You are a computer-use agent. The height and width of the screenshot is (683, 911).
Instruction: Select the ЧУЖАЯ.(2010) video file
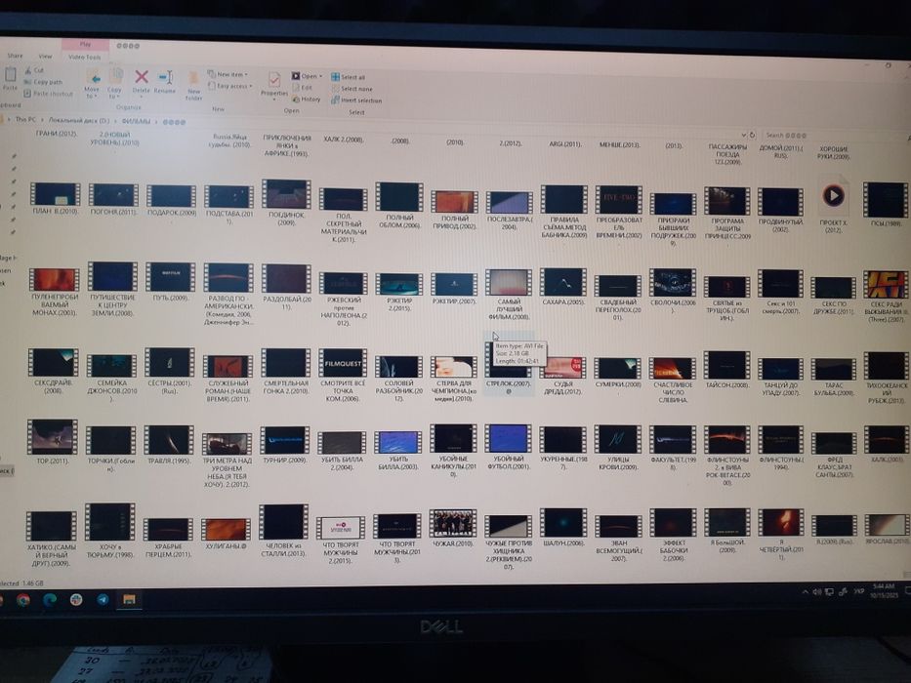[x=453, y=527]
